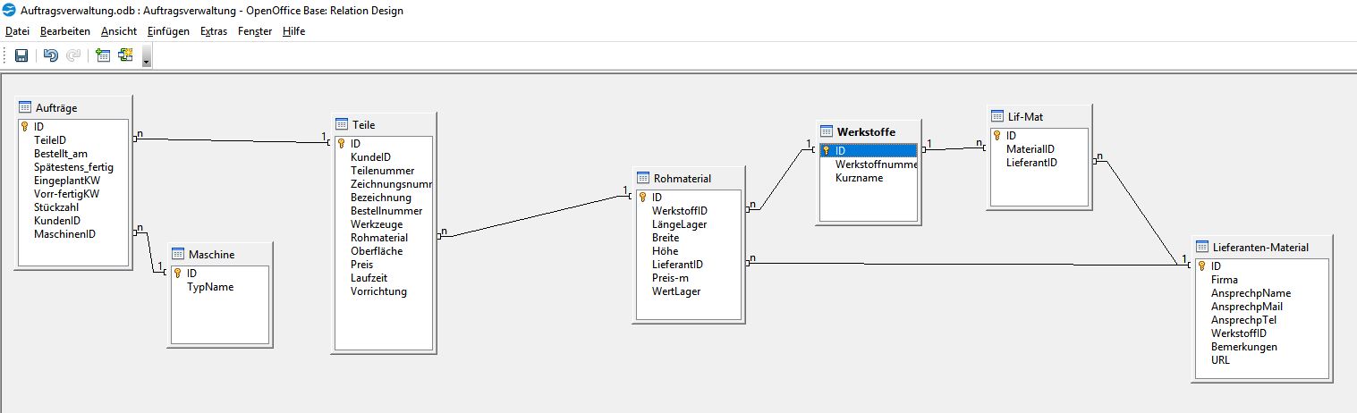Viewport: 1357px width, 413px height.
Task: Click the greyed-out Redo arrow icon
Action: click(73, 55)
